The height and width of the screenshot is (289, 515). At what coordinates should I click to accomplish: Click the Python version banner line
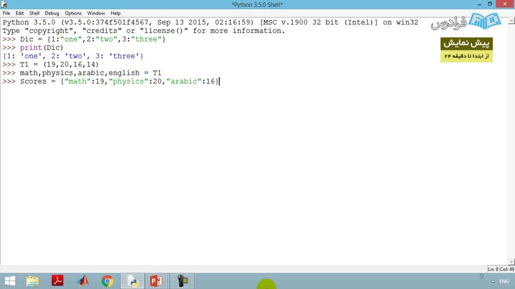[210, 22]
